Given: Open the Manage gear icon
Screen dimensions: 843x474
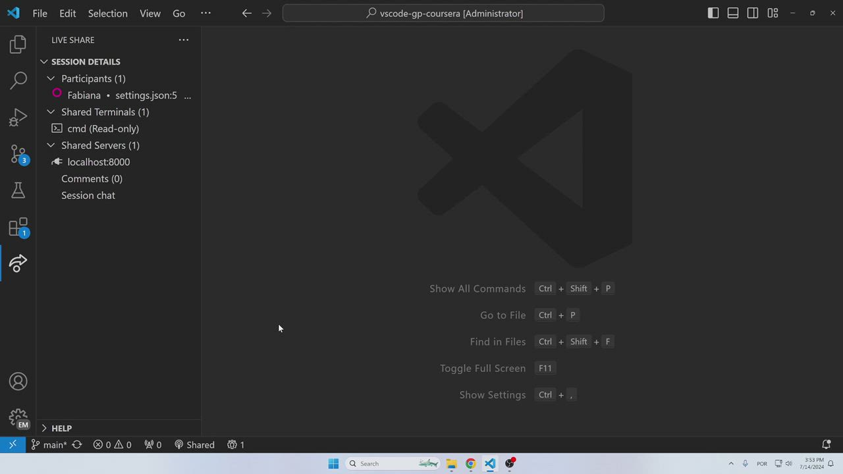Looking at the screenshot, I should pos(18,417).
